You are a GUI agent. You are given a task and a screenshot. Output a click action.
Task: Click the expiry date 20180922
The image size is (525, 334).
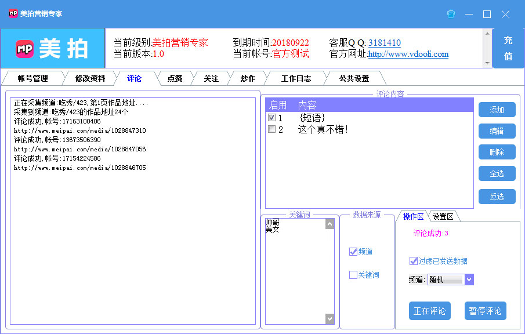tap(290, 43)
